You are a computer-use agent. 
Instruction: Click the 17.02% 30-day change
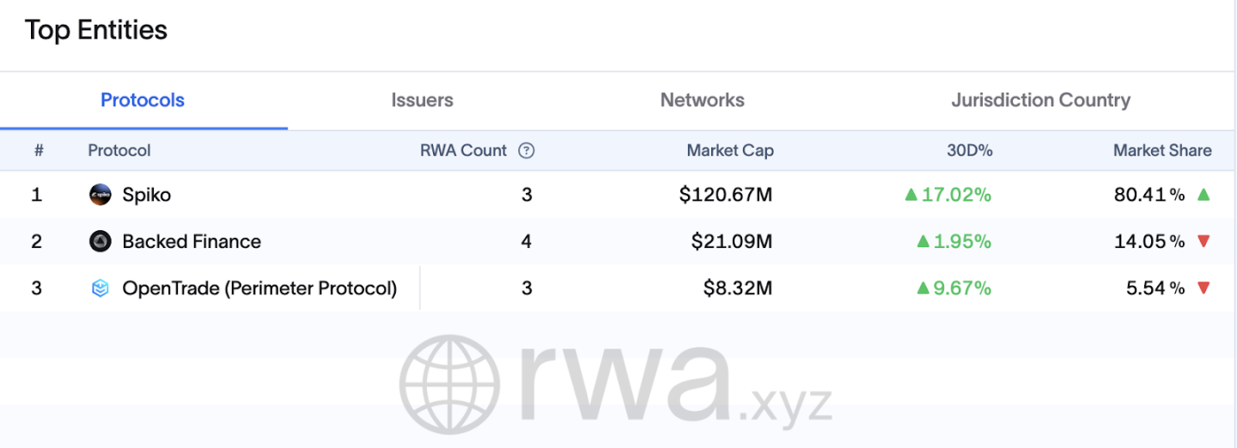point(956,195)
